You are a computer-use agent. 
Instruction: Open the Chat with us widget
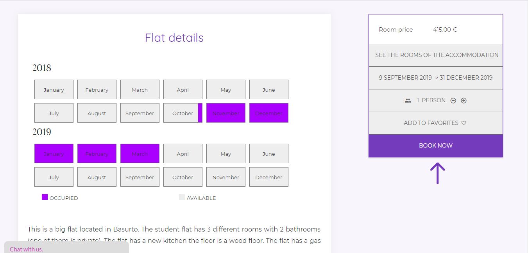pos(27,249)
